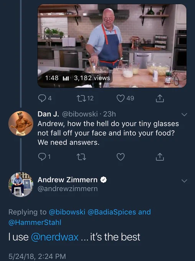Screen dimensions: 195x261
Task: Open the @BadiaSpices mention link
Action: click(112, 212)
